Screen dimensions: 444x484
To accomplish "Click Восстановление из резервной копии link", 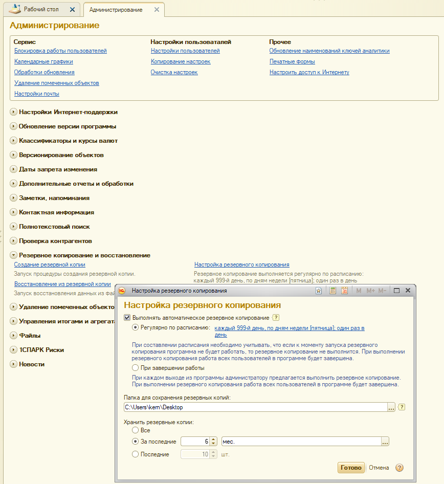I will 62,284.
